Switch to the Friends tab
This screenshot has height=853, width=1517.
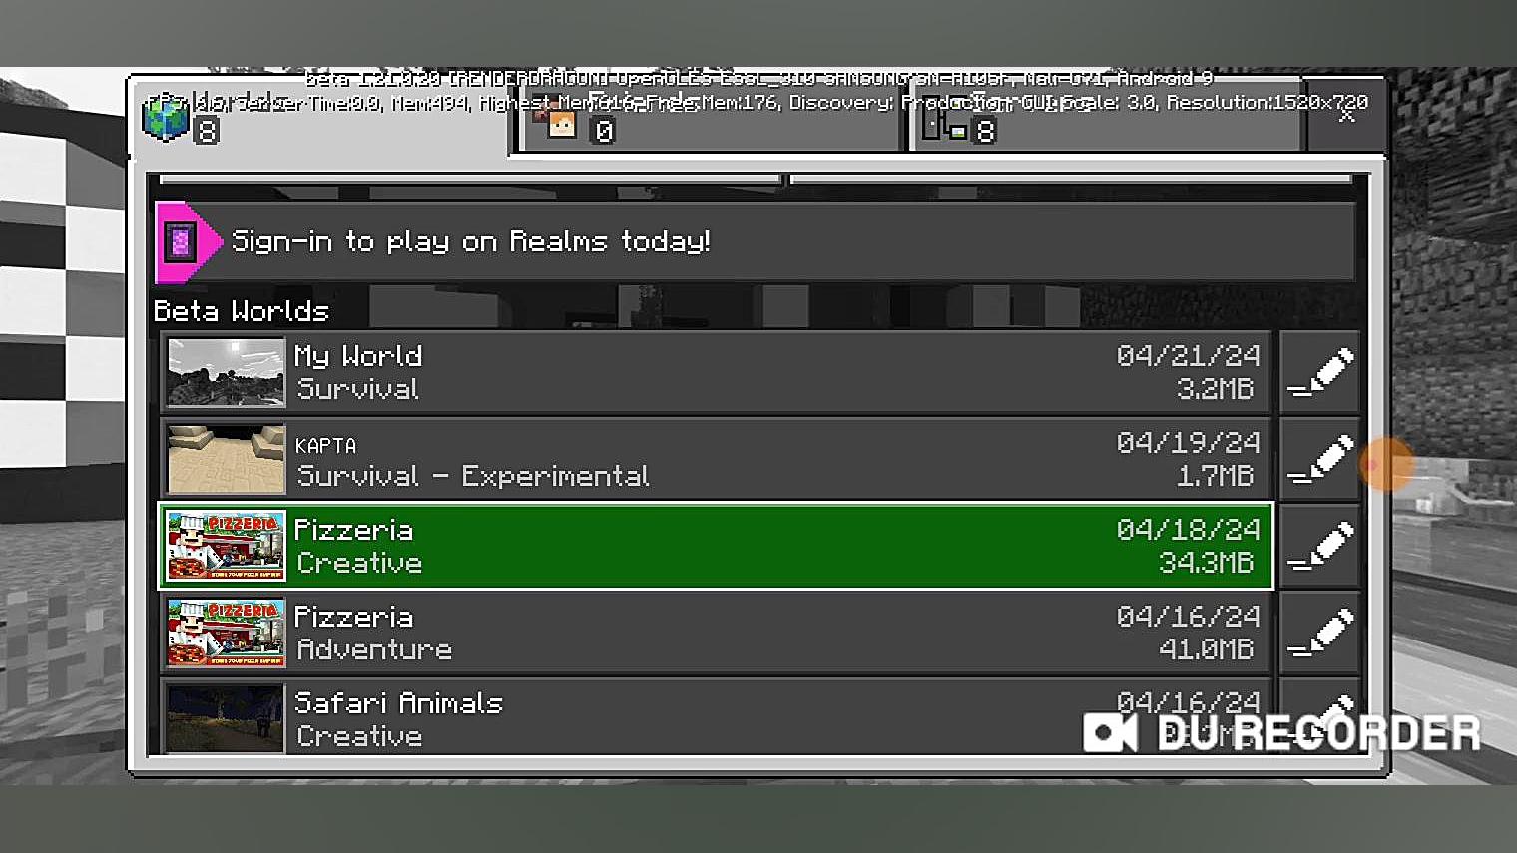coord(710,117)
